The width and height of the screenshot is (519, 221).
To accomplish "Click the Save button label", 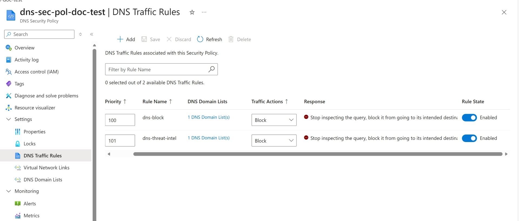I will (x=155, y=39).
